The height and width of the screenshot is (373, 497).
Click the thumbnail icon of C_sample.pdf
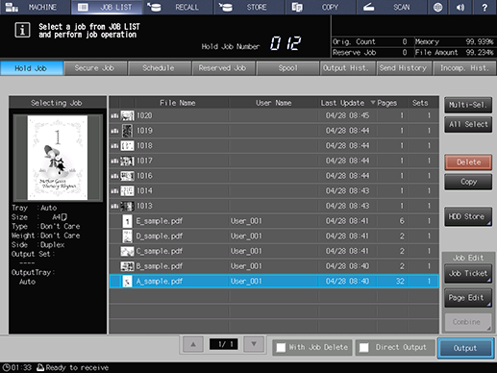pyautogui.click(x=127, y=251)
